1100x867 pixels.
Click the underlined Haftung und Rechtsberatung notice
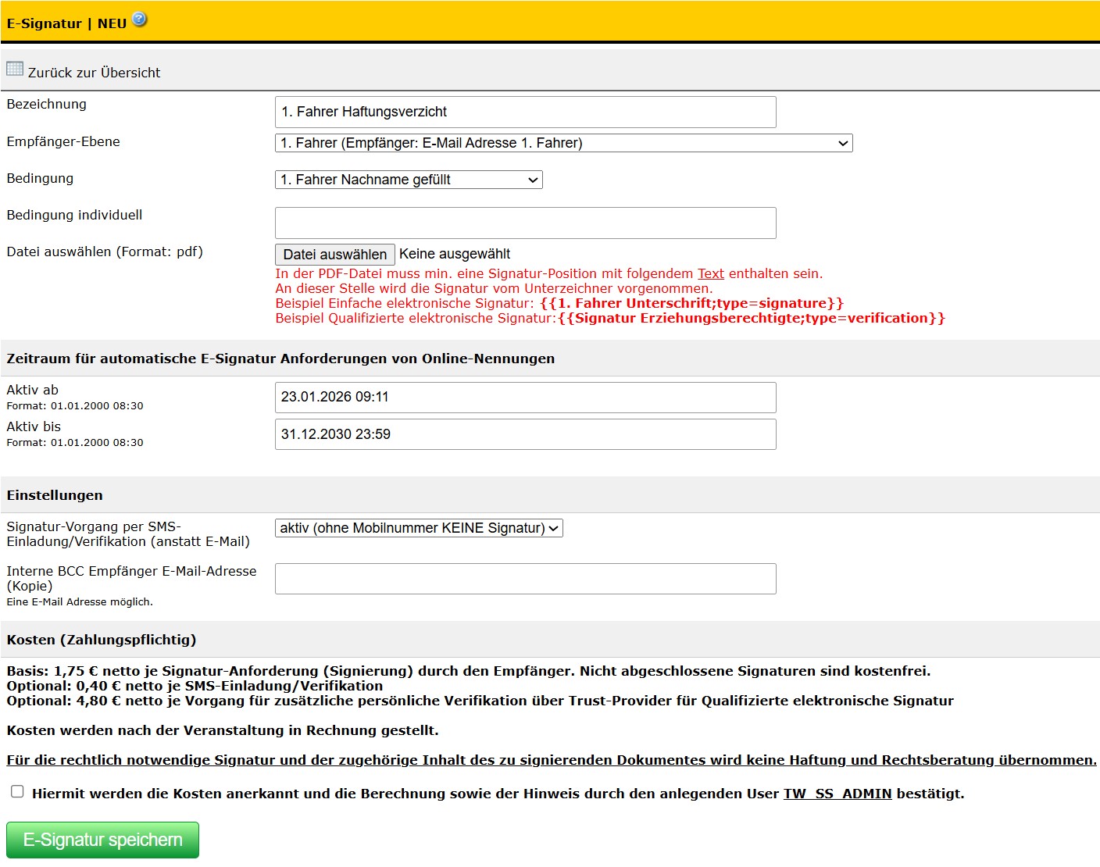click(x=551, y=760)
